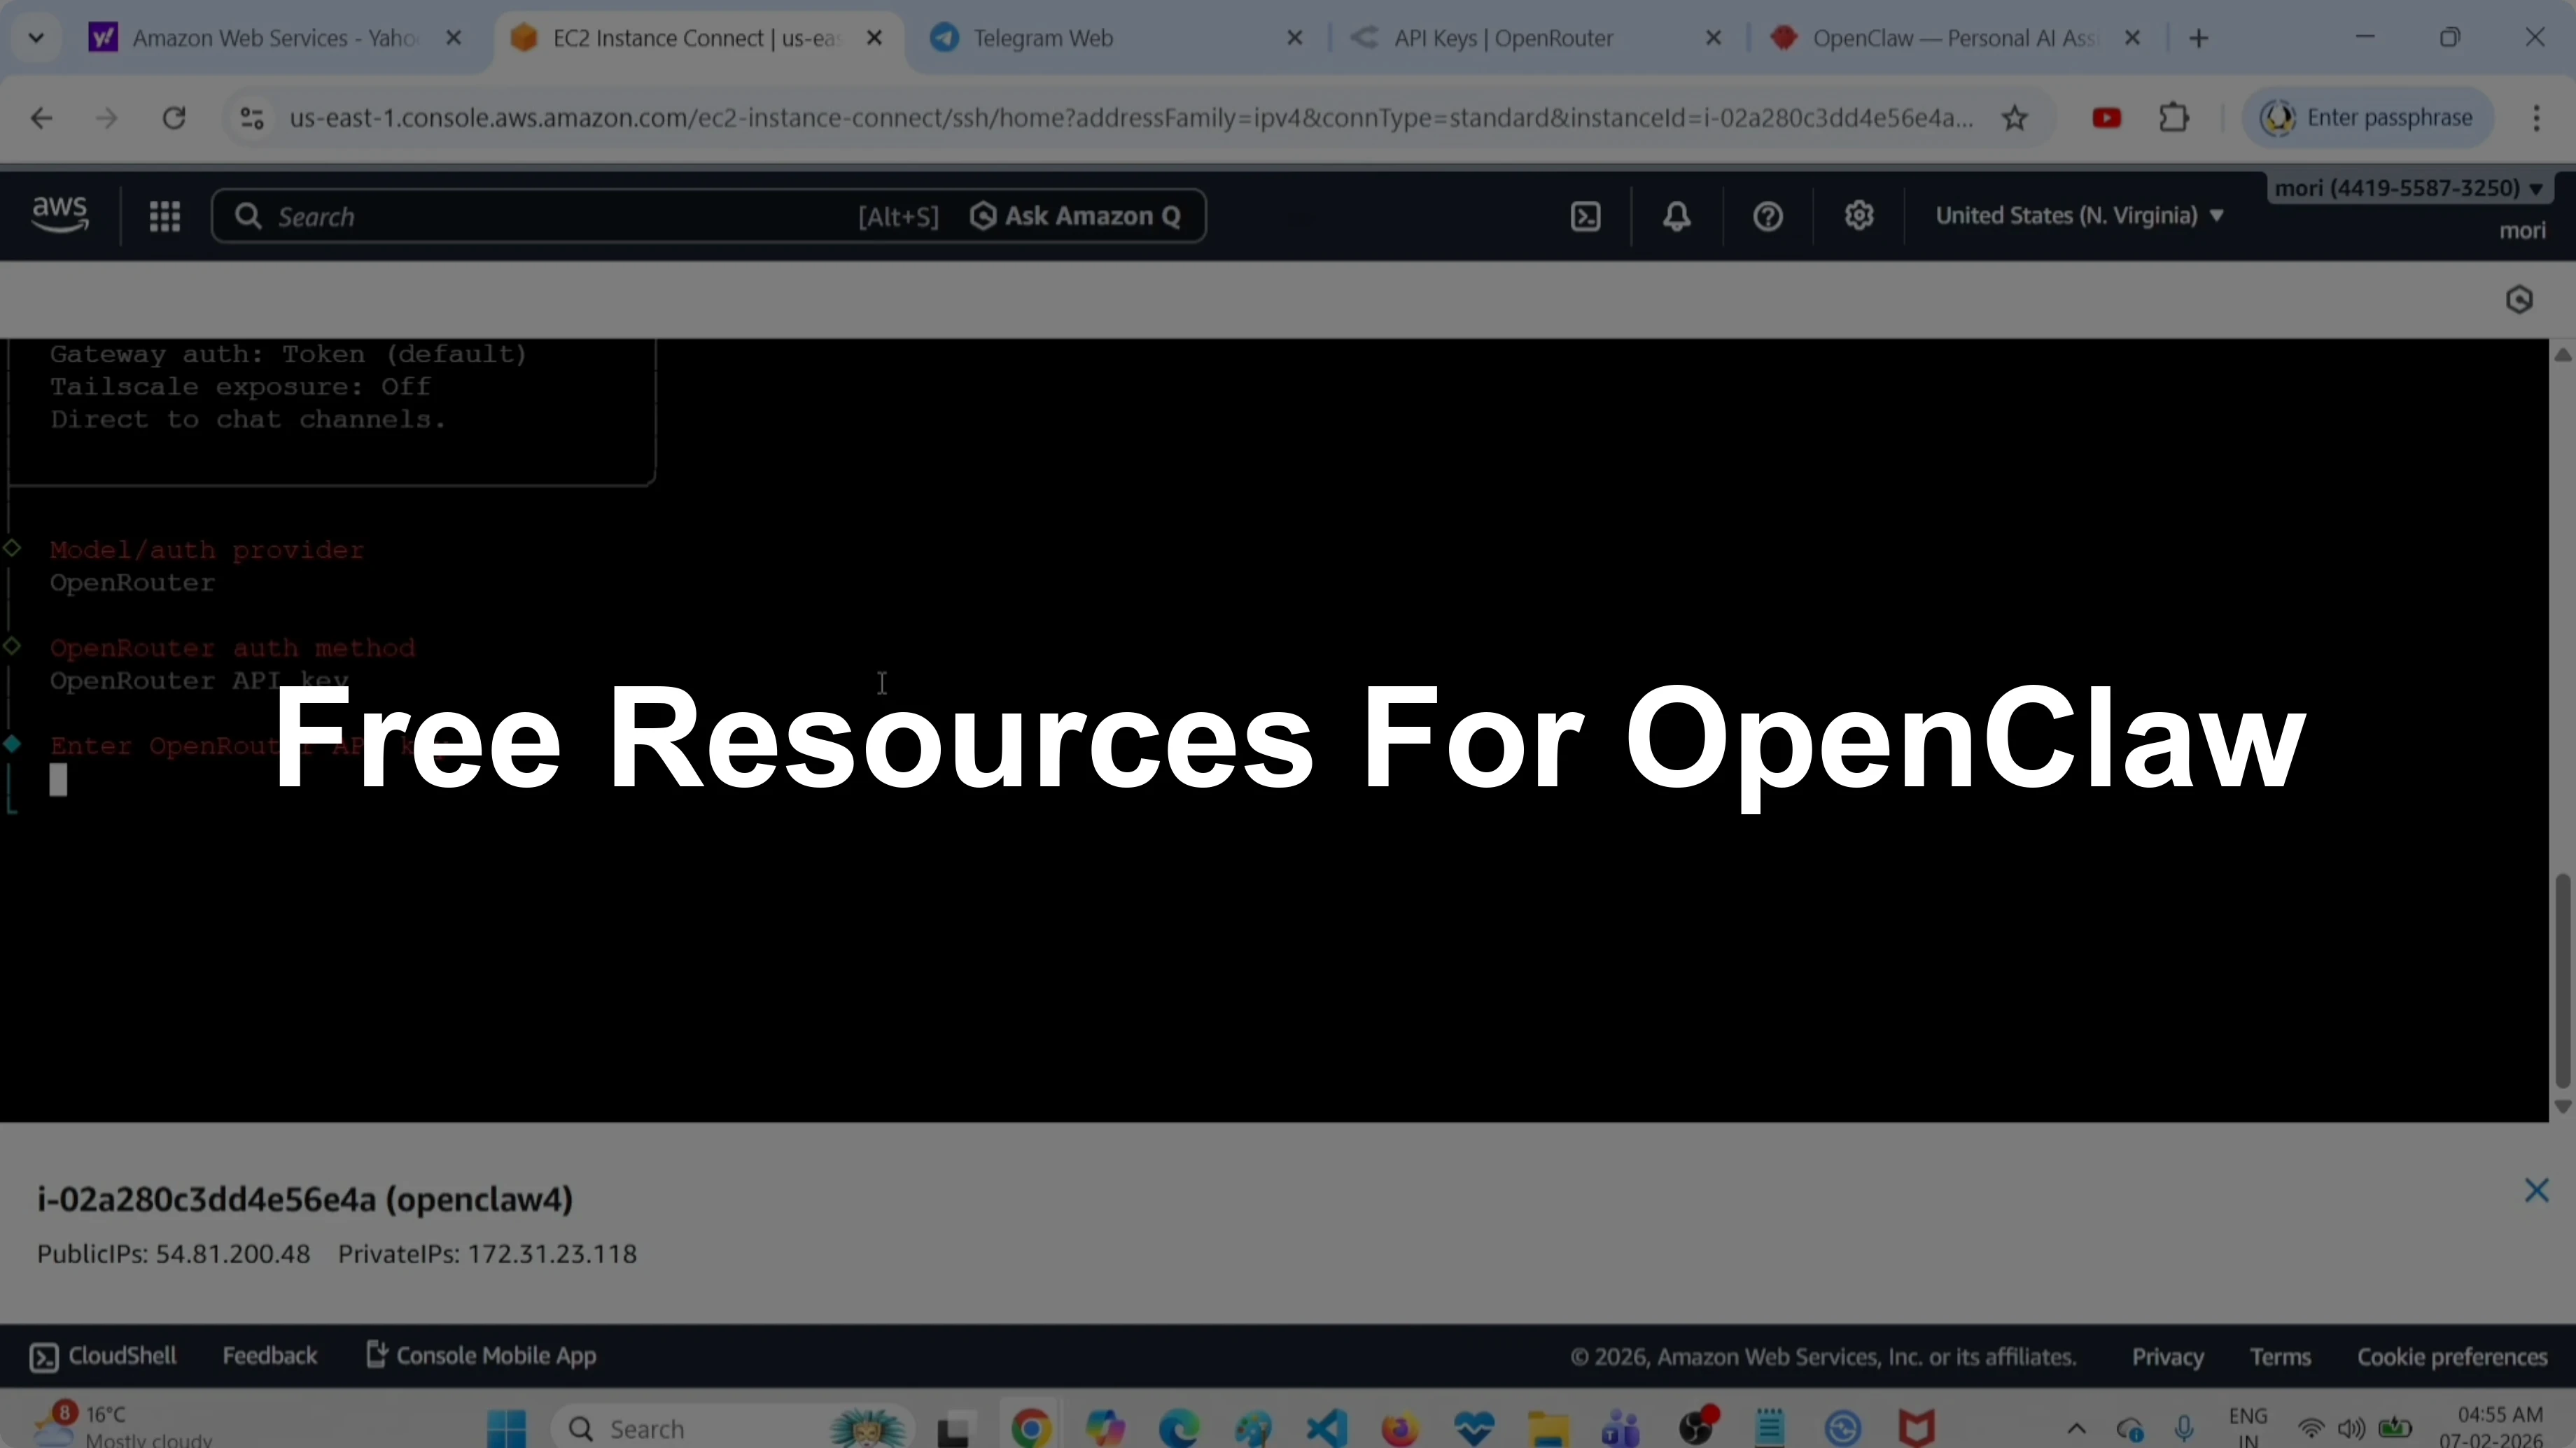2576x1448 pixels.
Task: Switch to the API Keys OpenRouter tab
Action: tap(1504, 37)
